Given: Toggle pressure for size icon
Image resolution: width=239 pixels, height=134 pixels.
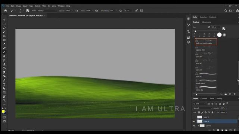Looking at the screenshot, I should pos(136,11).
